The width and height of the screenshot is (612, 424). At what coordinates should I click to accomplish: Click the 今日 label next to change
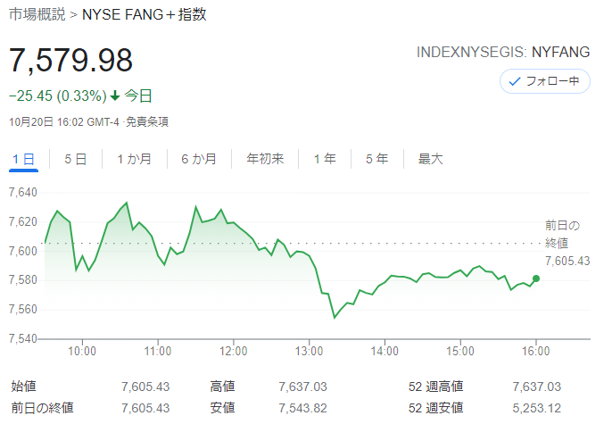tap(138, 96)
